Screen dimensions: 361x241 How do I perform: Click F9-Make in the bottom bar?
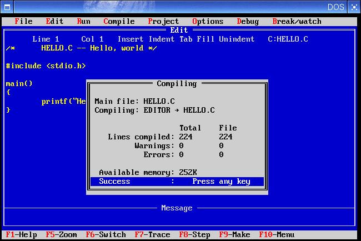coord(234,234)
